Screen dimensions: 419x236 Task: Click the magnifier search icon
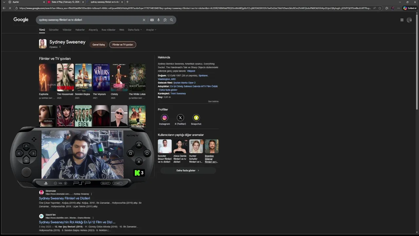pos(172,20)
